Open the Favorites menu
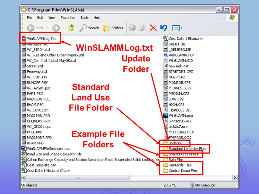This screenshot has width=259, height=194. pos(68,18)
